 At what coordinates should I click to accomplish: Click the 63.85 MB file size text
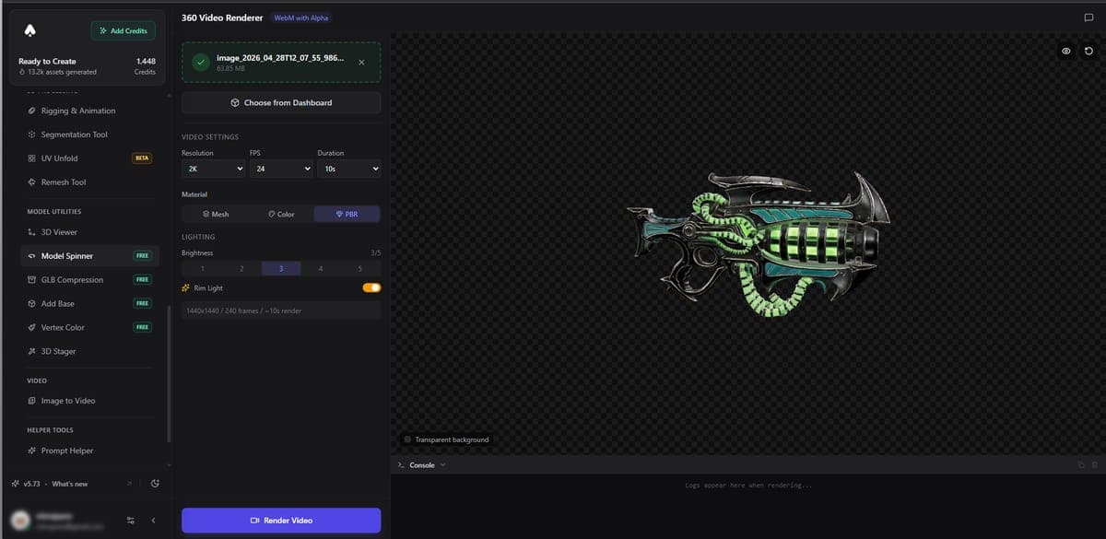229,68
